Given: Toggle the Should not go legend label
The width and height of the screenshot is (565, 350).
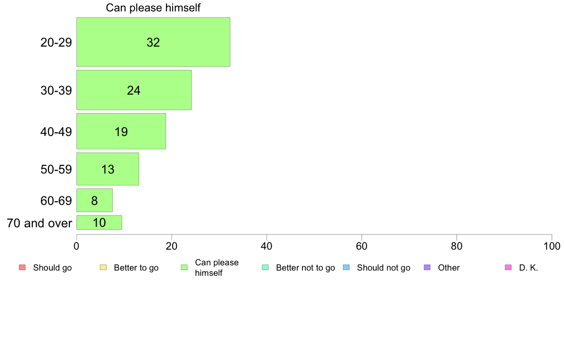Looking at the screenshot, I should click(384, 268).
